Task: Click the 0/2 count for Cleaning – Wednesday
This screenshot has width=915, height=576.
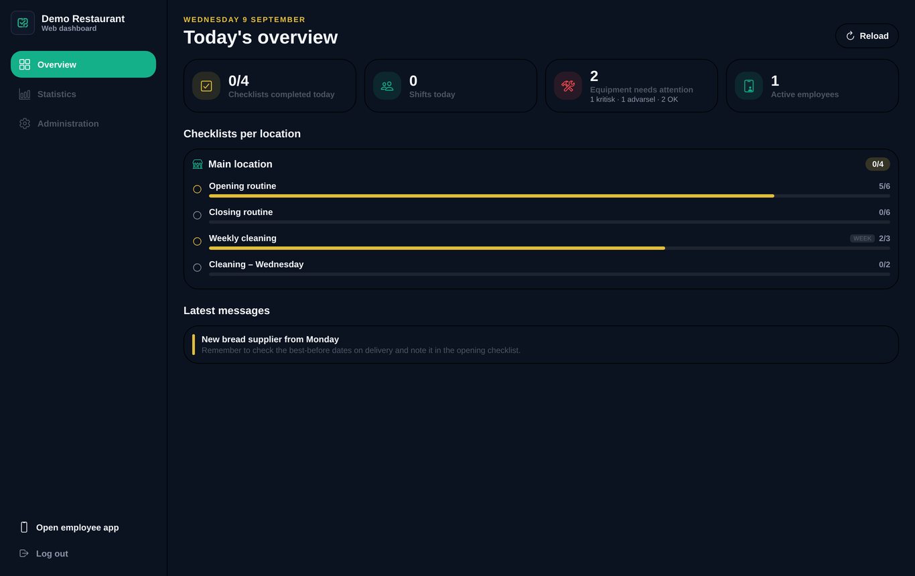Action: 884,265
